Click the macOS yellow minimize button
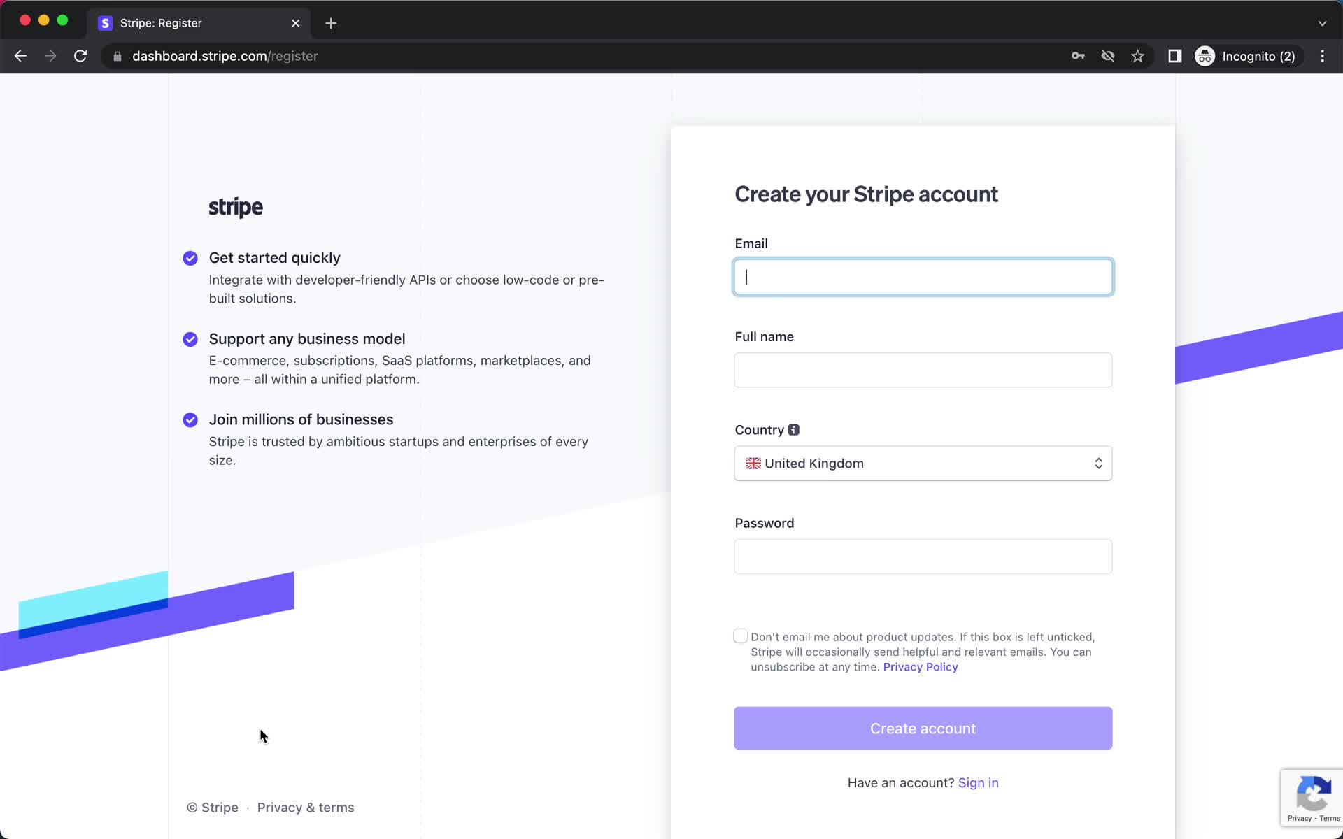1343x839 pixels. pyautogui.click(x=44, y=20)
